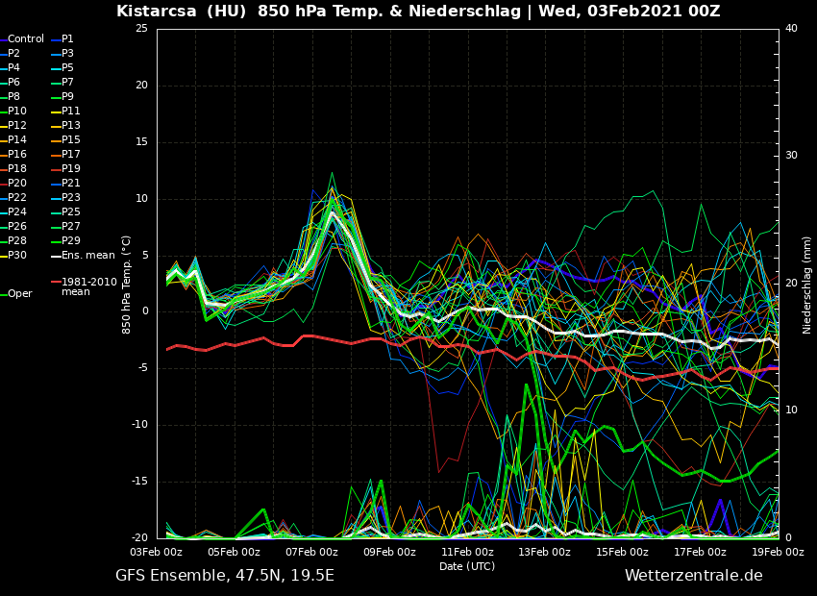
Task: Click the P1 legend label
Action: point(67,39)
